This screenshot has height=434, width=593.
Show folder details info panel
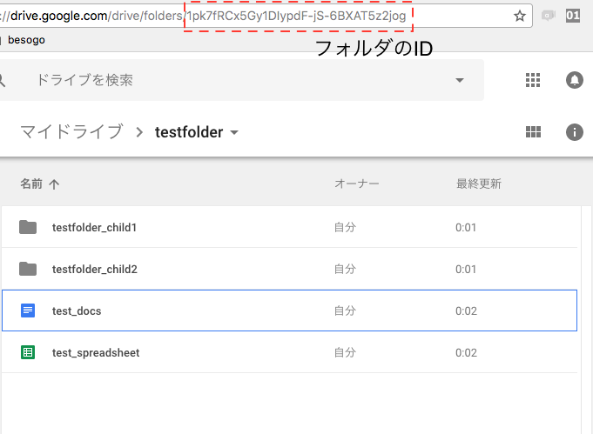574,132
